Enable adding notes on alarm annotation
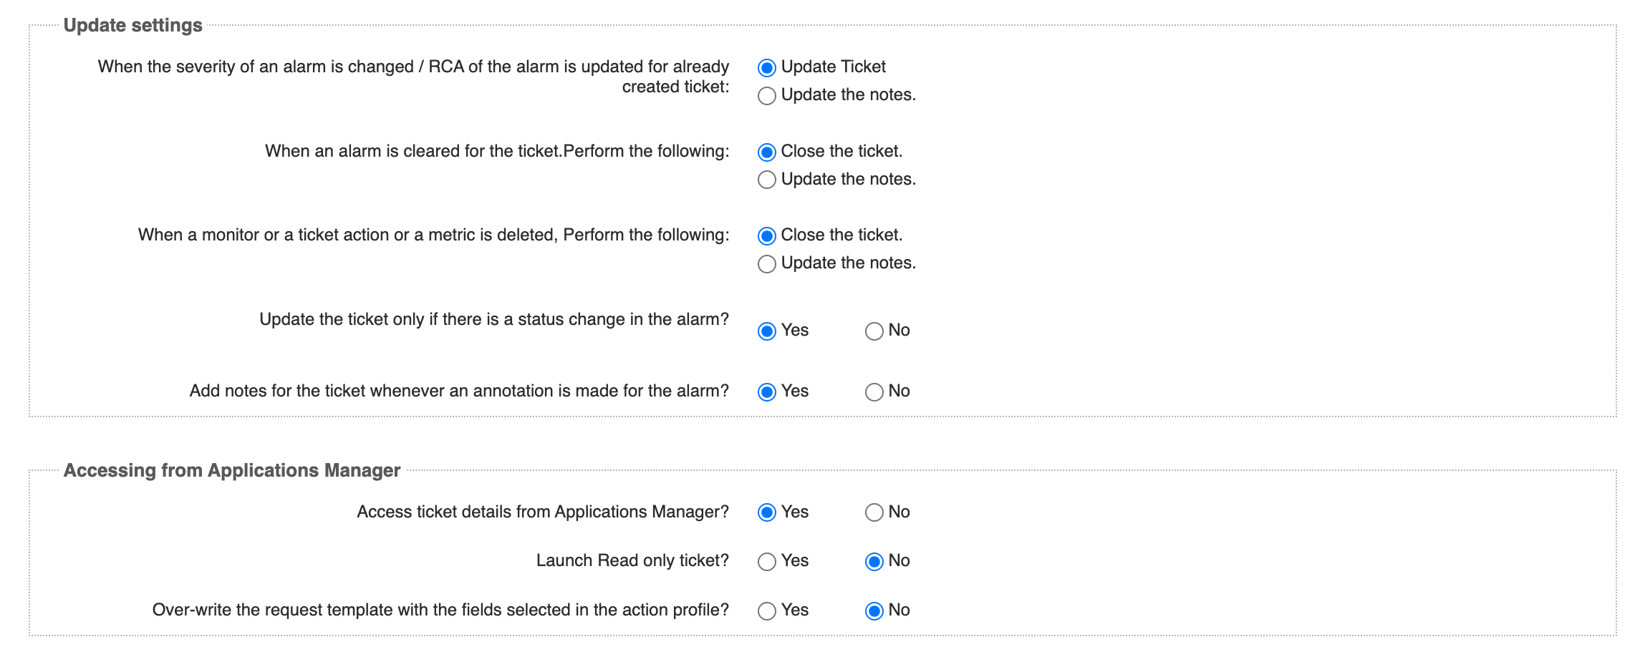Viewport: 1640px width, 657px height. [766, 392]
